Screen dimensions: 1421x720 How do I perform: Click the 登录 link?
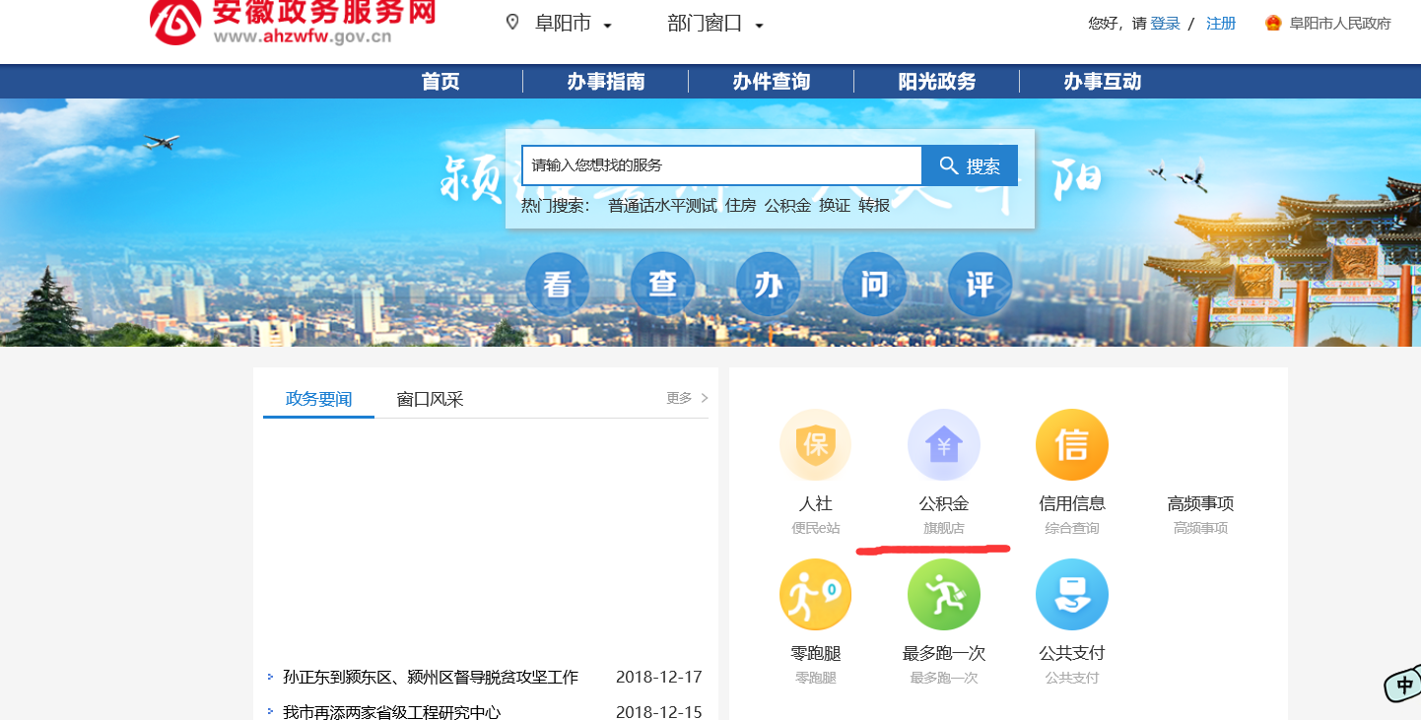pos(1165,24)
